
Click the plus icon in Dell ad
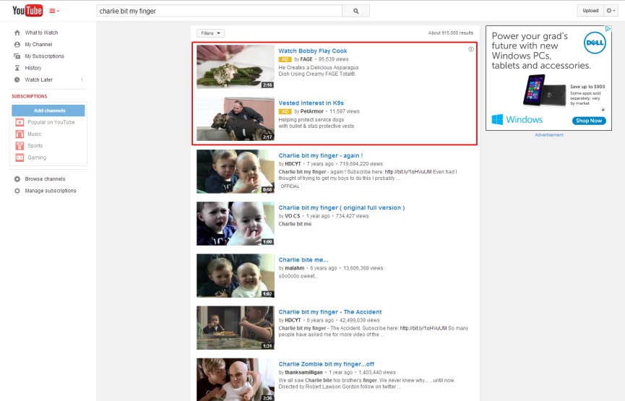603,110
